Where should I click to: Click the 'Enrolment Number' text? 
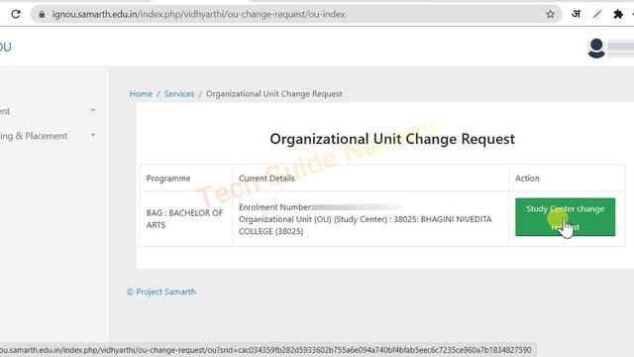275,207
